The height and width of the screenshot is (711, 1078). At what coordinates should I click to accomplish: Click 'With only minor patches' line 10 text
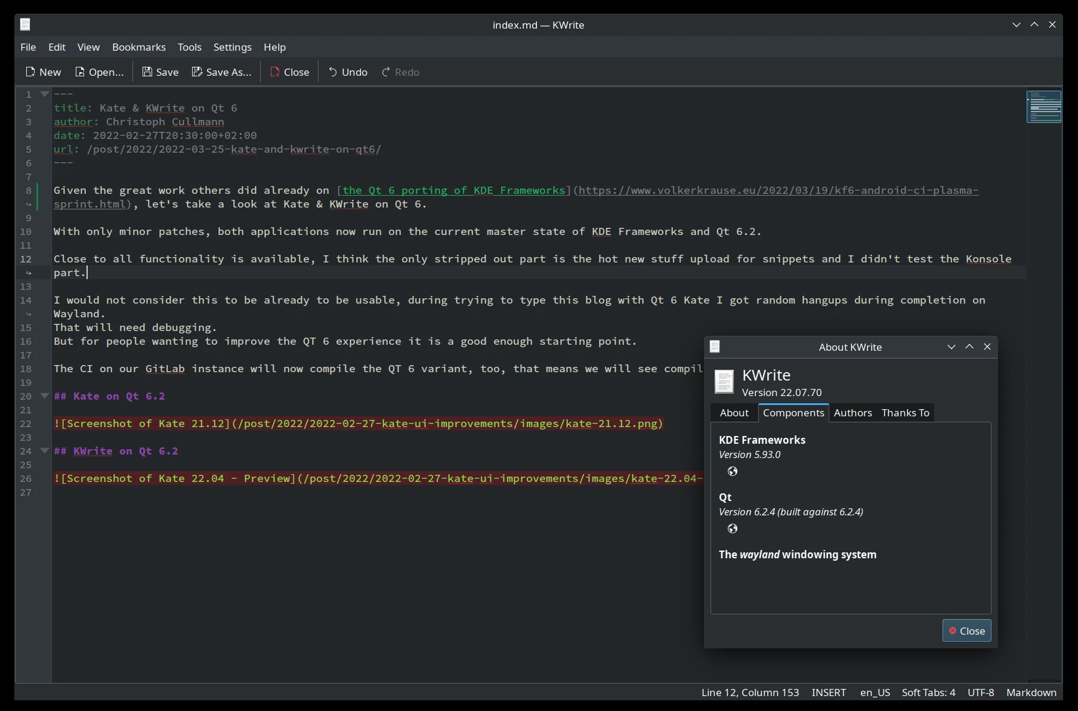tap(407, 231)
